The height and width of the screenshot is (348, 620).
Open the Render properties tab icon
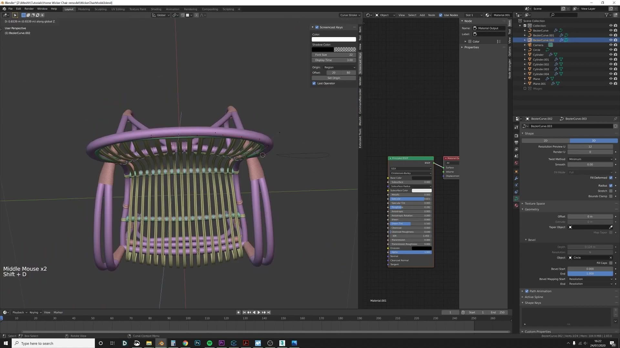point(516,136)
